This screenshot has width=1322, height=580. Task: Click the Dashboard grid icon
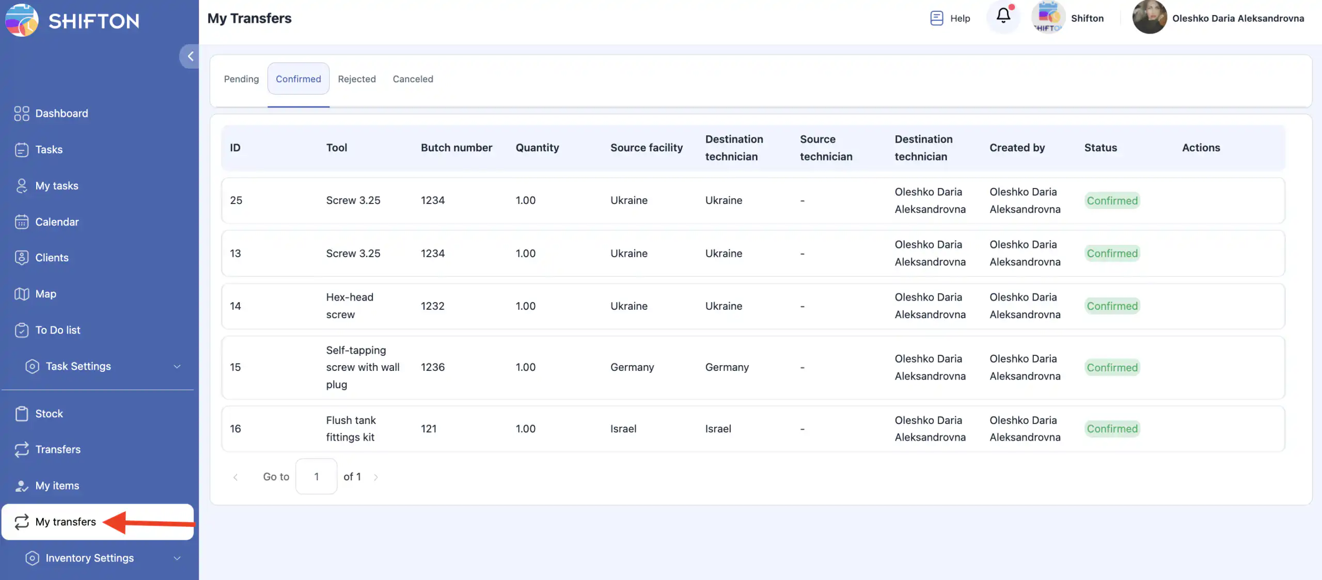click(21, 113)
